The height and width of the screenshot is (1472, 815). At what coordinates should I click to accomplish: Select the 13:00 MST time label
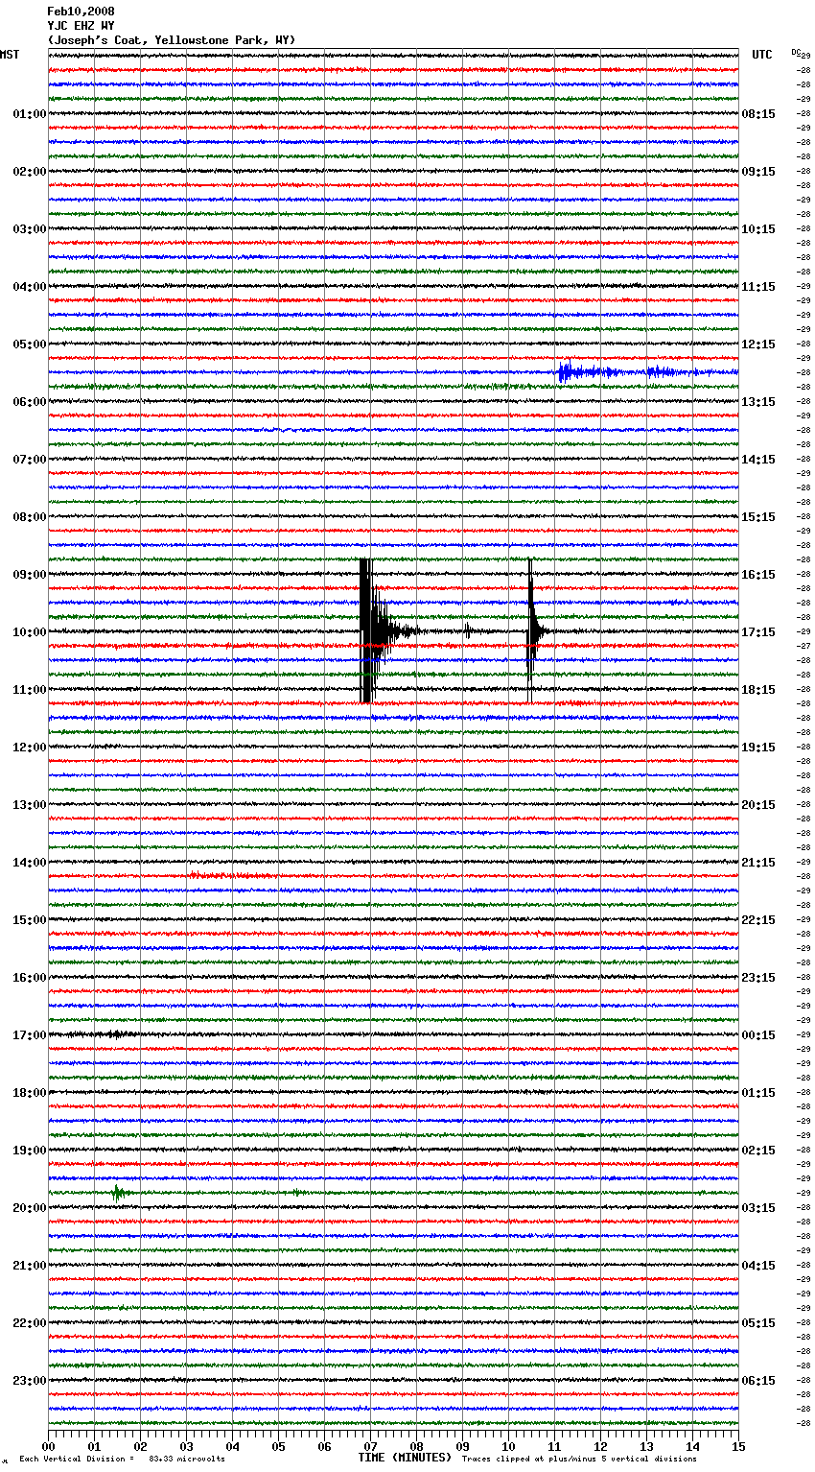[x=30, y=805]
